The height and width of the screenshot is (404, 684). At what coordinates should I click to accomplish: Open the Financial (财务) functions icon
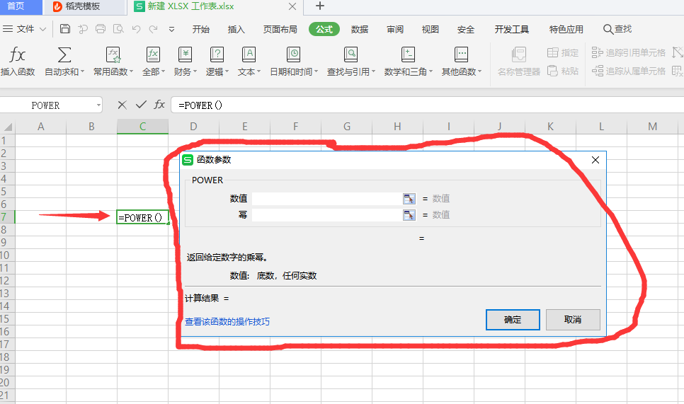click(185, 55)
